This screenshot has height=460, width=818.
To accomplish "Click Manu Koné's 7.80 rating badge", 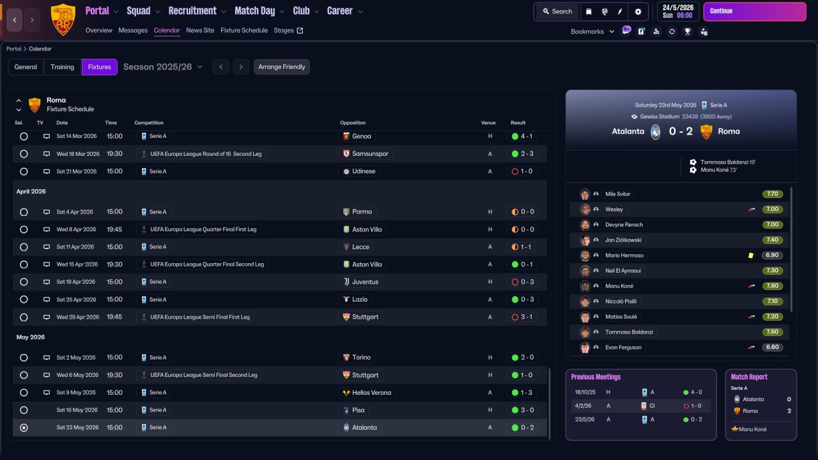I will (772, 286).
